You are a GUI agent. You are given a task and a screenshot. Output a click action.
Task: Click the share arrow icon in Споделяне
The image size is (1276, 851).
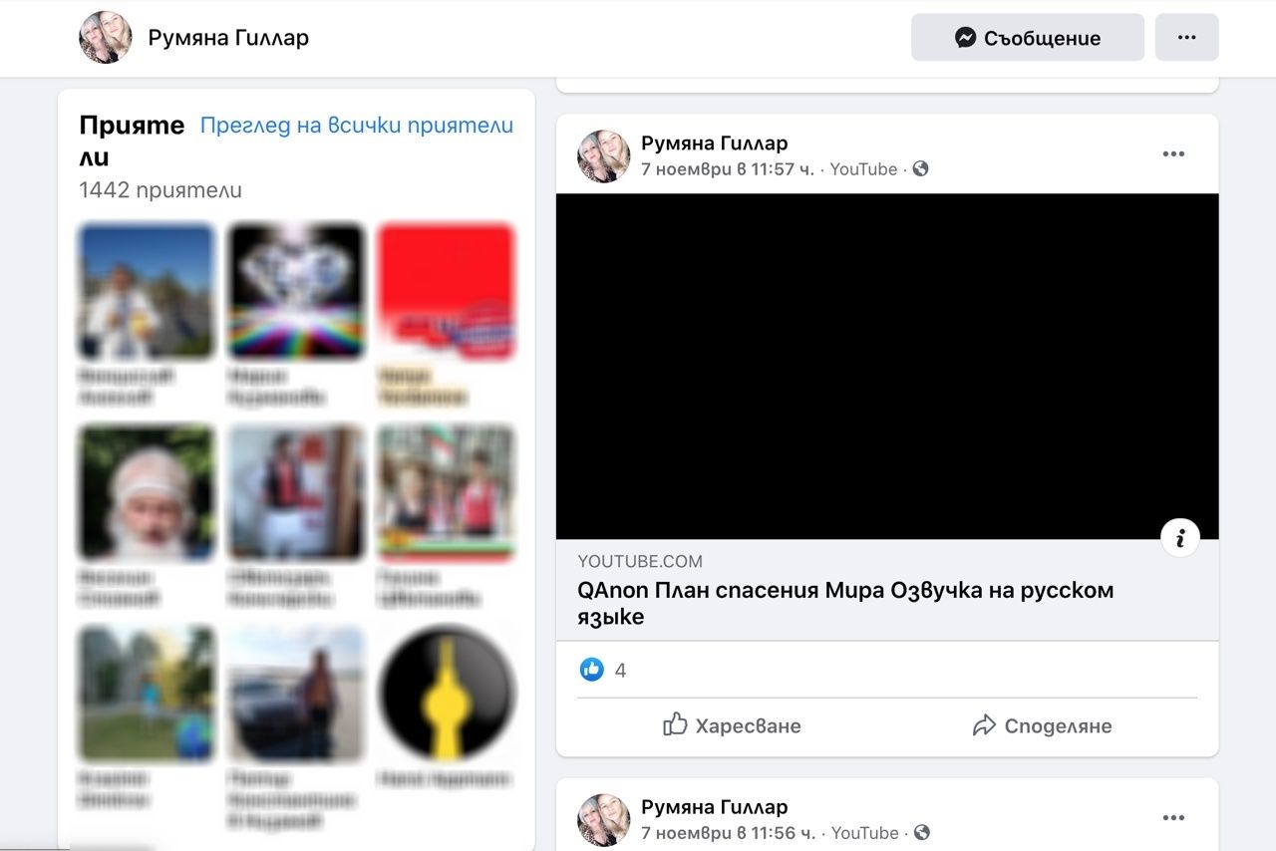click(984, 725)
